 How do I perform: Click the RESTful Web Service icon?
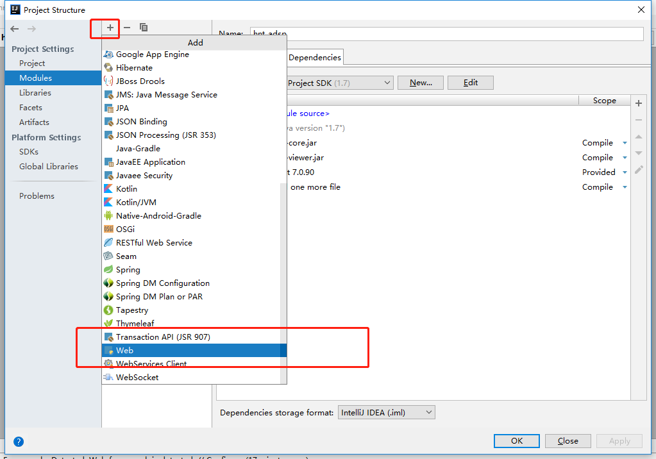[x=108, y=243]
